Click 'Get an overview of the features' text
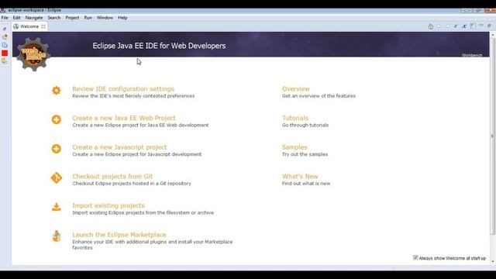Screen dimensions: 496x279 [x=319, y=96]
